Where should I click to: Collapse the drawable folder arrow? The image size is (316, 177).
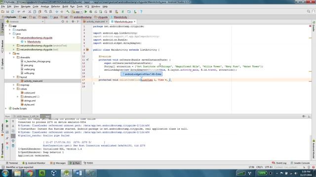click(14, 58)
